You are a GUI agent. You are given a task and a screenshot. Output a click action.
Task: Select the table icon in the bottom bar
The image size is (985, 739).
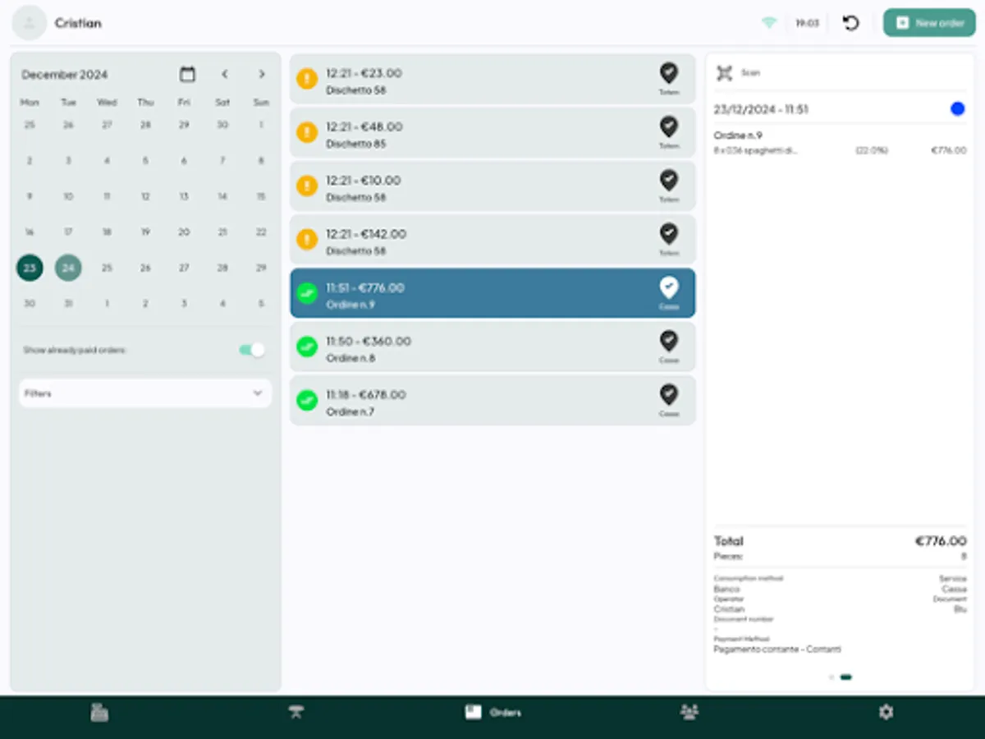click(295, 712)
